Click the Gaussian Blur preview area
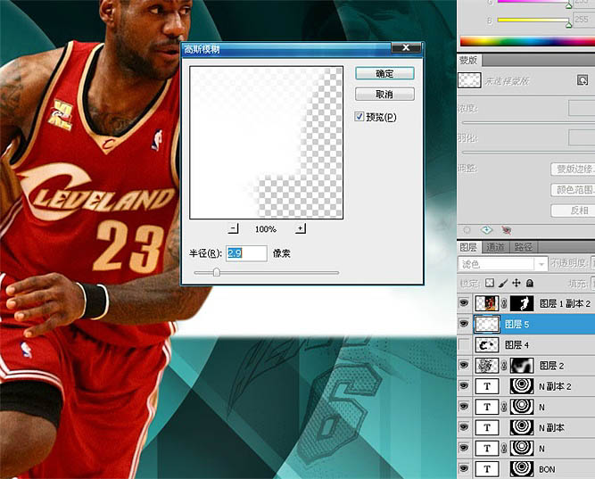 267,143
